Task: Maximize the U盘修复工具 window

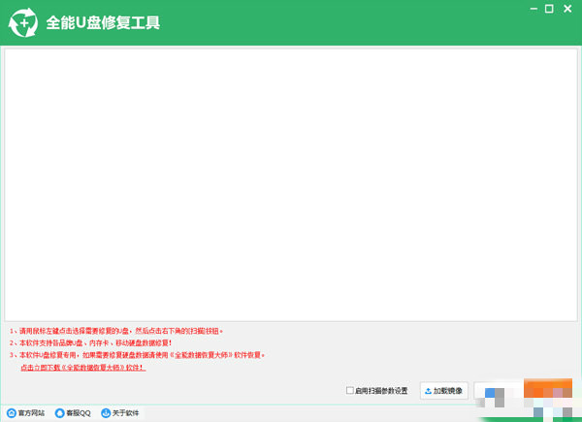Action: [x=549, y=9]
